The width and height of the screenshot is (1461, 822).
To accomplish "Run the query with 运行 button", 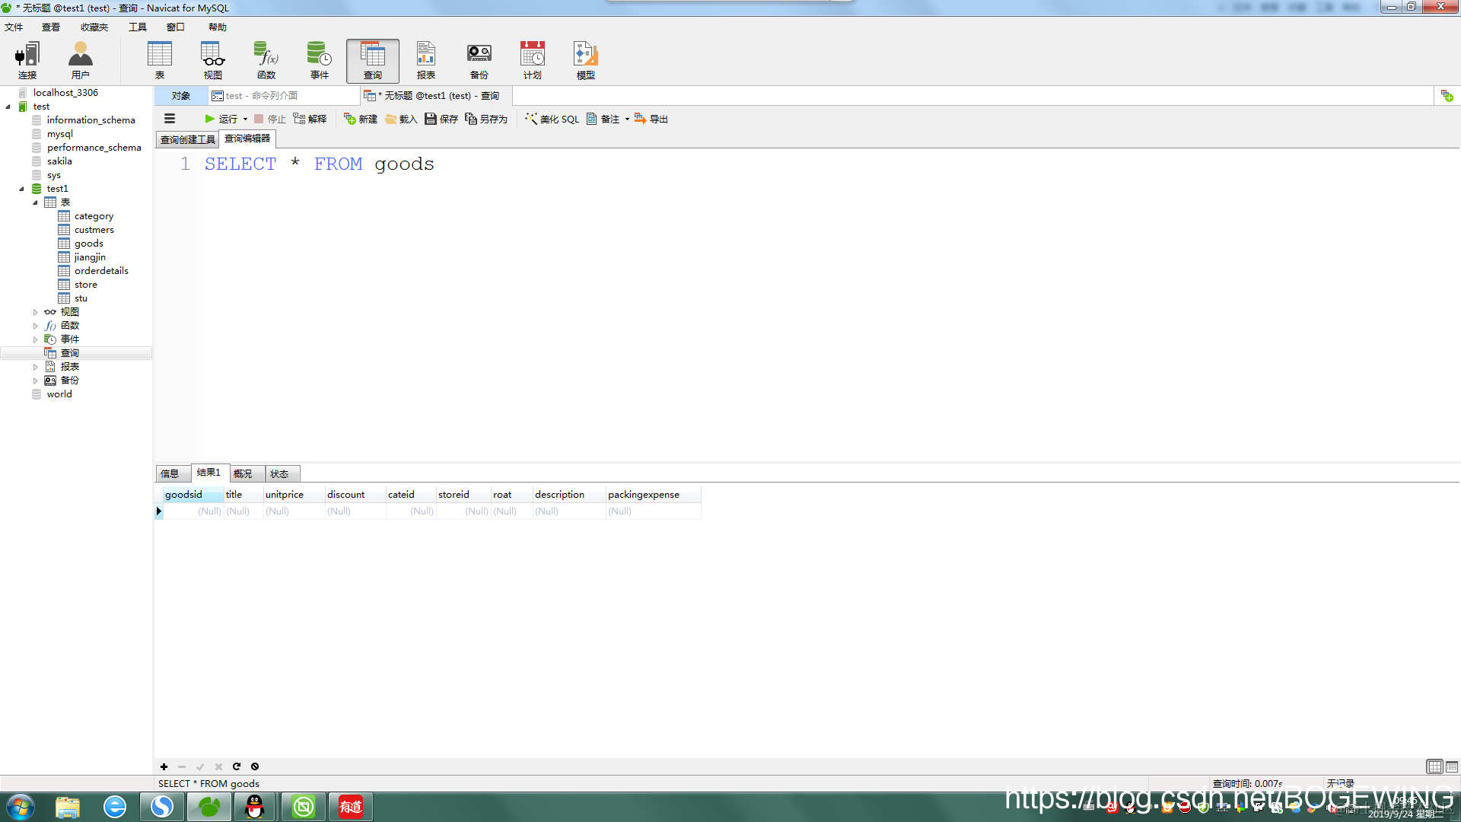I will [x=221, y=119].
